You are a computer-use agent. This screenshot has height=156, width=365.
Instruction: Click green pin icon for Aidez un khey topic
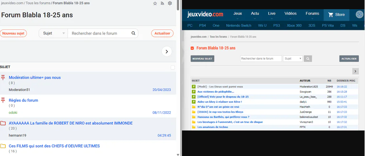point(194,102)
